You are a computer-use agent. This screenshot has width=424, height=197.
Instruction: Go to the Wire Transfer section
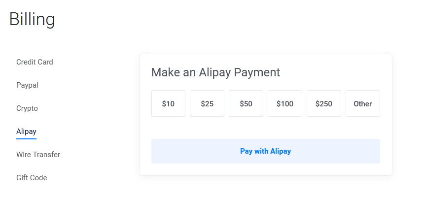38,155
